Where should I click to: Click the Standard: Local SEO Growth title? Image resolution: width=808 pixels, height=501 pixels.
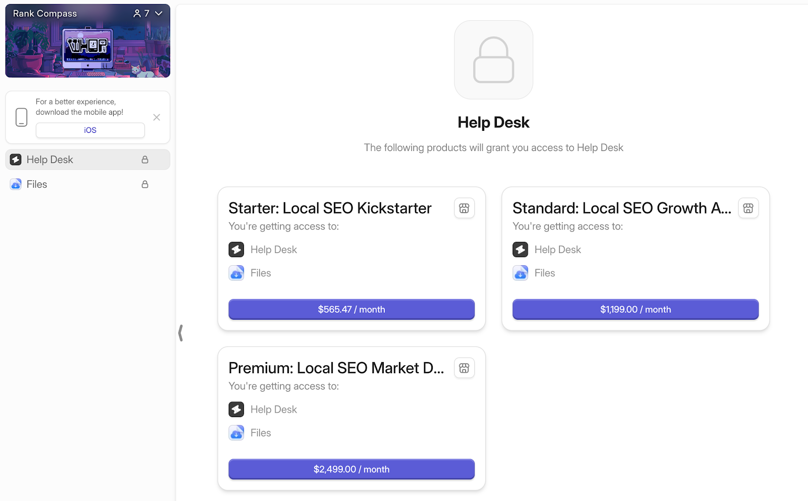(x=622, y=208)
